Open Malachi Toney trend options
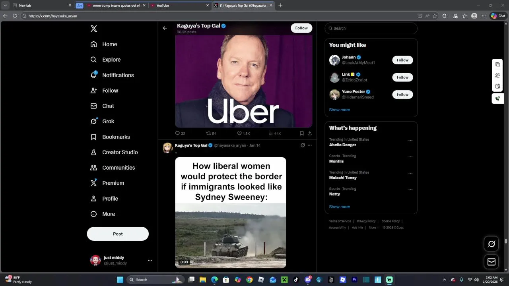 pos(410,173)
